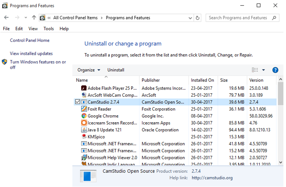Click the Adobe Systems Incor... publisher cell
Screen dimensions: 286x187
163,88
